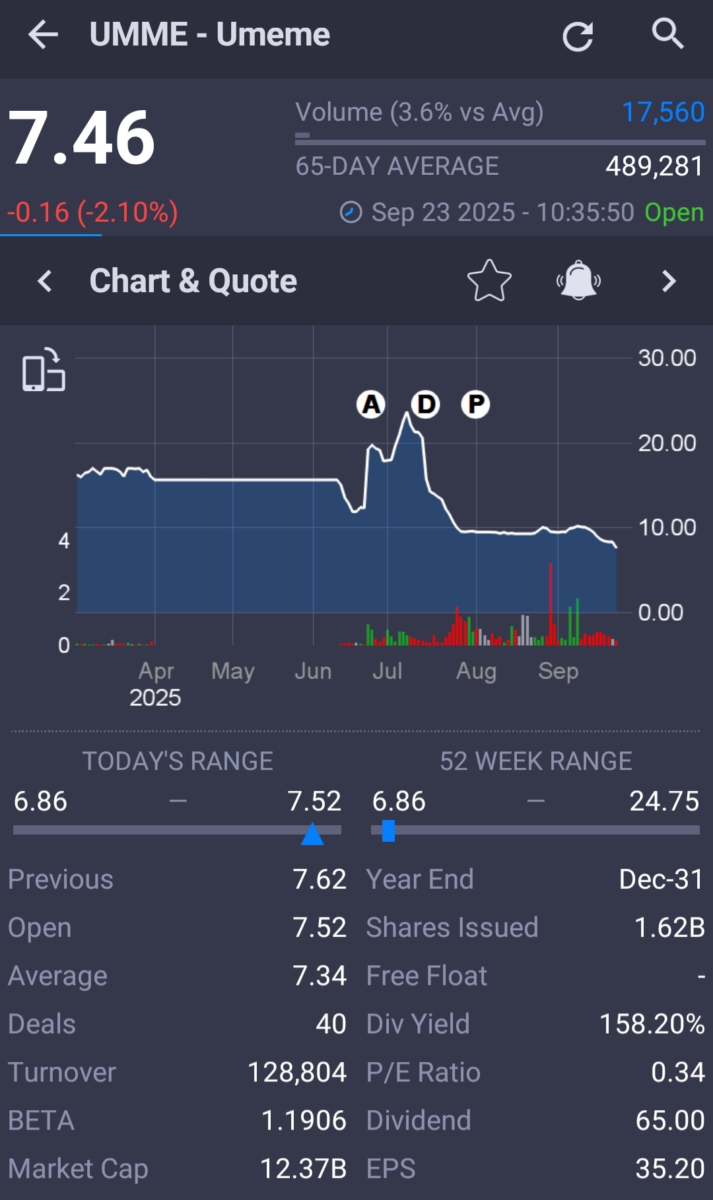The width and height of the screenshot is (713, 1200).
Task: Go to previous section with left chevron
Action: pyautogui.click(x=45, y=281)
